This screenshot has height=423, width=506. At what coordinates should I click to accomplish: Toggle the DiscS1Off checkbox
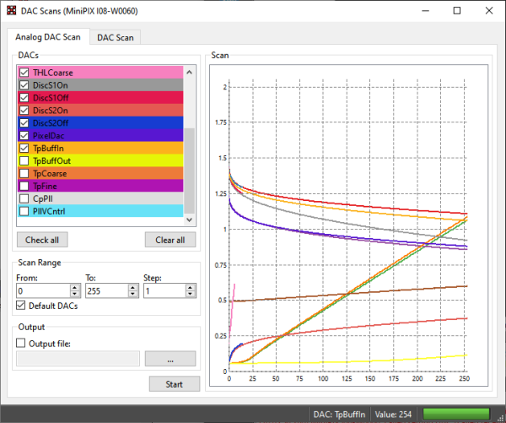(x=24, y=98)
